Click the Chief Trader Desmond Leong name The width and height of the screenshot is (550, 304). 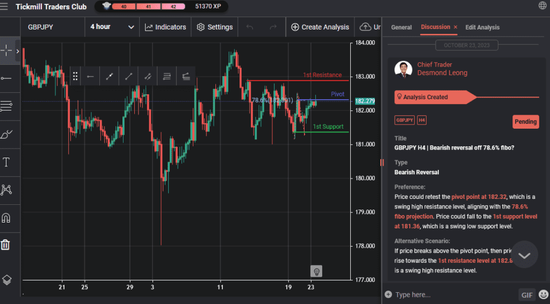pyautogui.click(x=442, y=69)
